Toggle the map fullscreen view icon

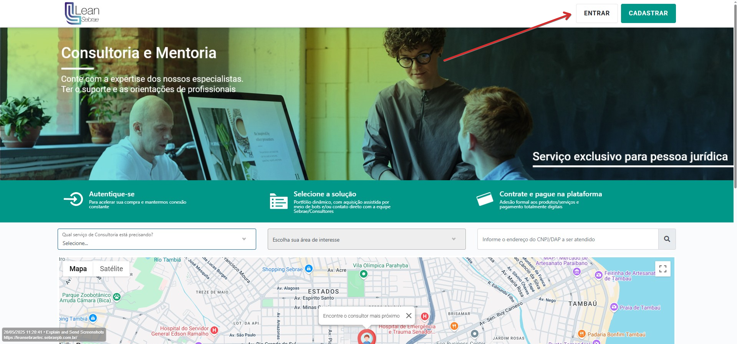(x=662, y=269)
